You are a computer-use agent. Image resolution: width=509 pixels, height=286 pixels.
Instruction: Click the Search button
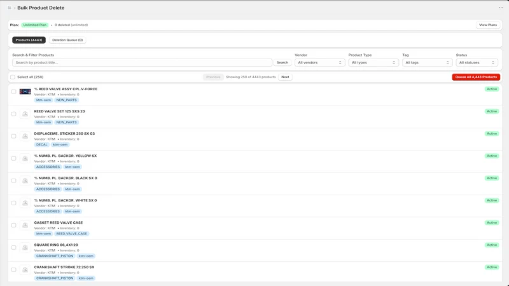click(282, 62)
